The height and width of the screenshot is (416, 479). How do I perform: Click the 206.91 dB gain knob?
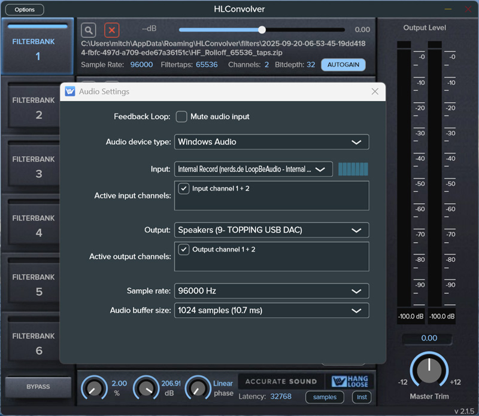pos(146,389)
